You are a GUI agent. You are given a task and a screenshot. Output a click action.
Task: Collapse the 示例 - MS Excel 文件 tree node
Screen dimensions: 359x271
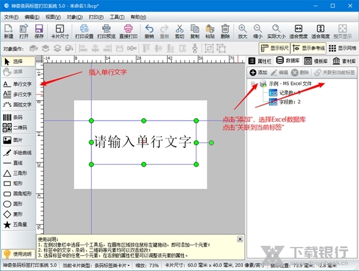[x=252, y=83]
